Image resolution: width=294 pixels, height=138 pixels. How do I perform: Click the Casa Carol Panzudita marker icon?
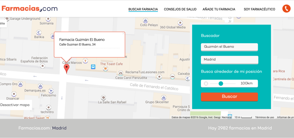(x=159, y=76)
